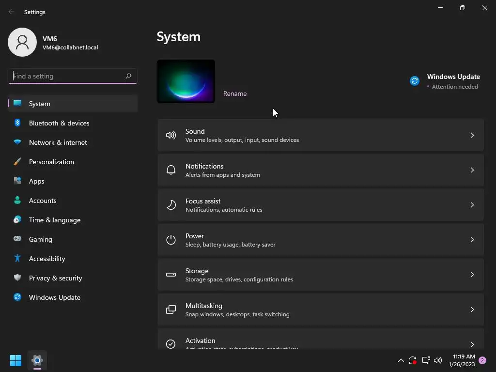Click the Focus assist moon icon

click(x=171, y=205)
